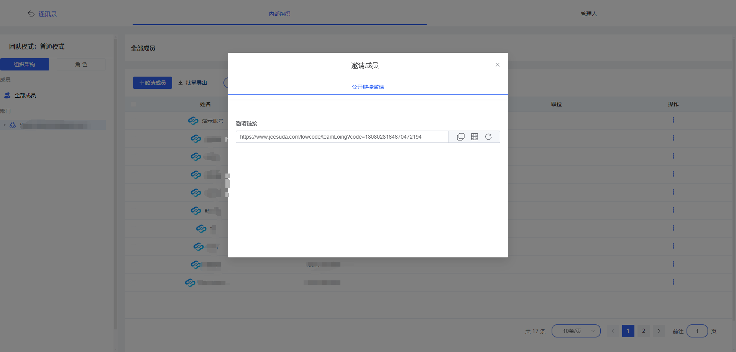Check the 演示账号 row checkbox
Image resolution: width=736 pixels, height=352 pixels.
click(133, 121)
